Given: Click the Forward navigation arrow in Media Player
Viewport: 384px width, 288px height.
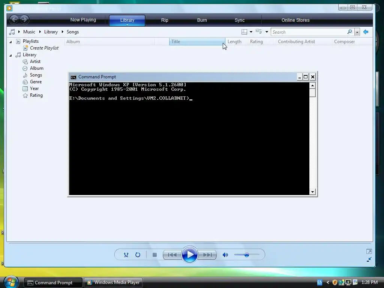Looking at the screenshot, I should click(x=24, y=19).
